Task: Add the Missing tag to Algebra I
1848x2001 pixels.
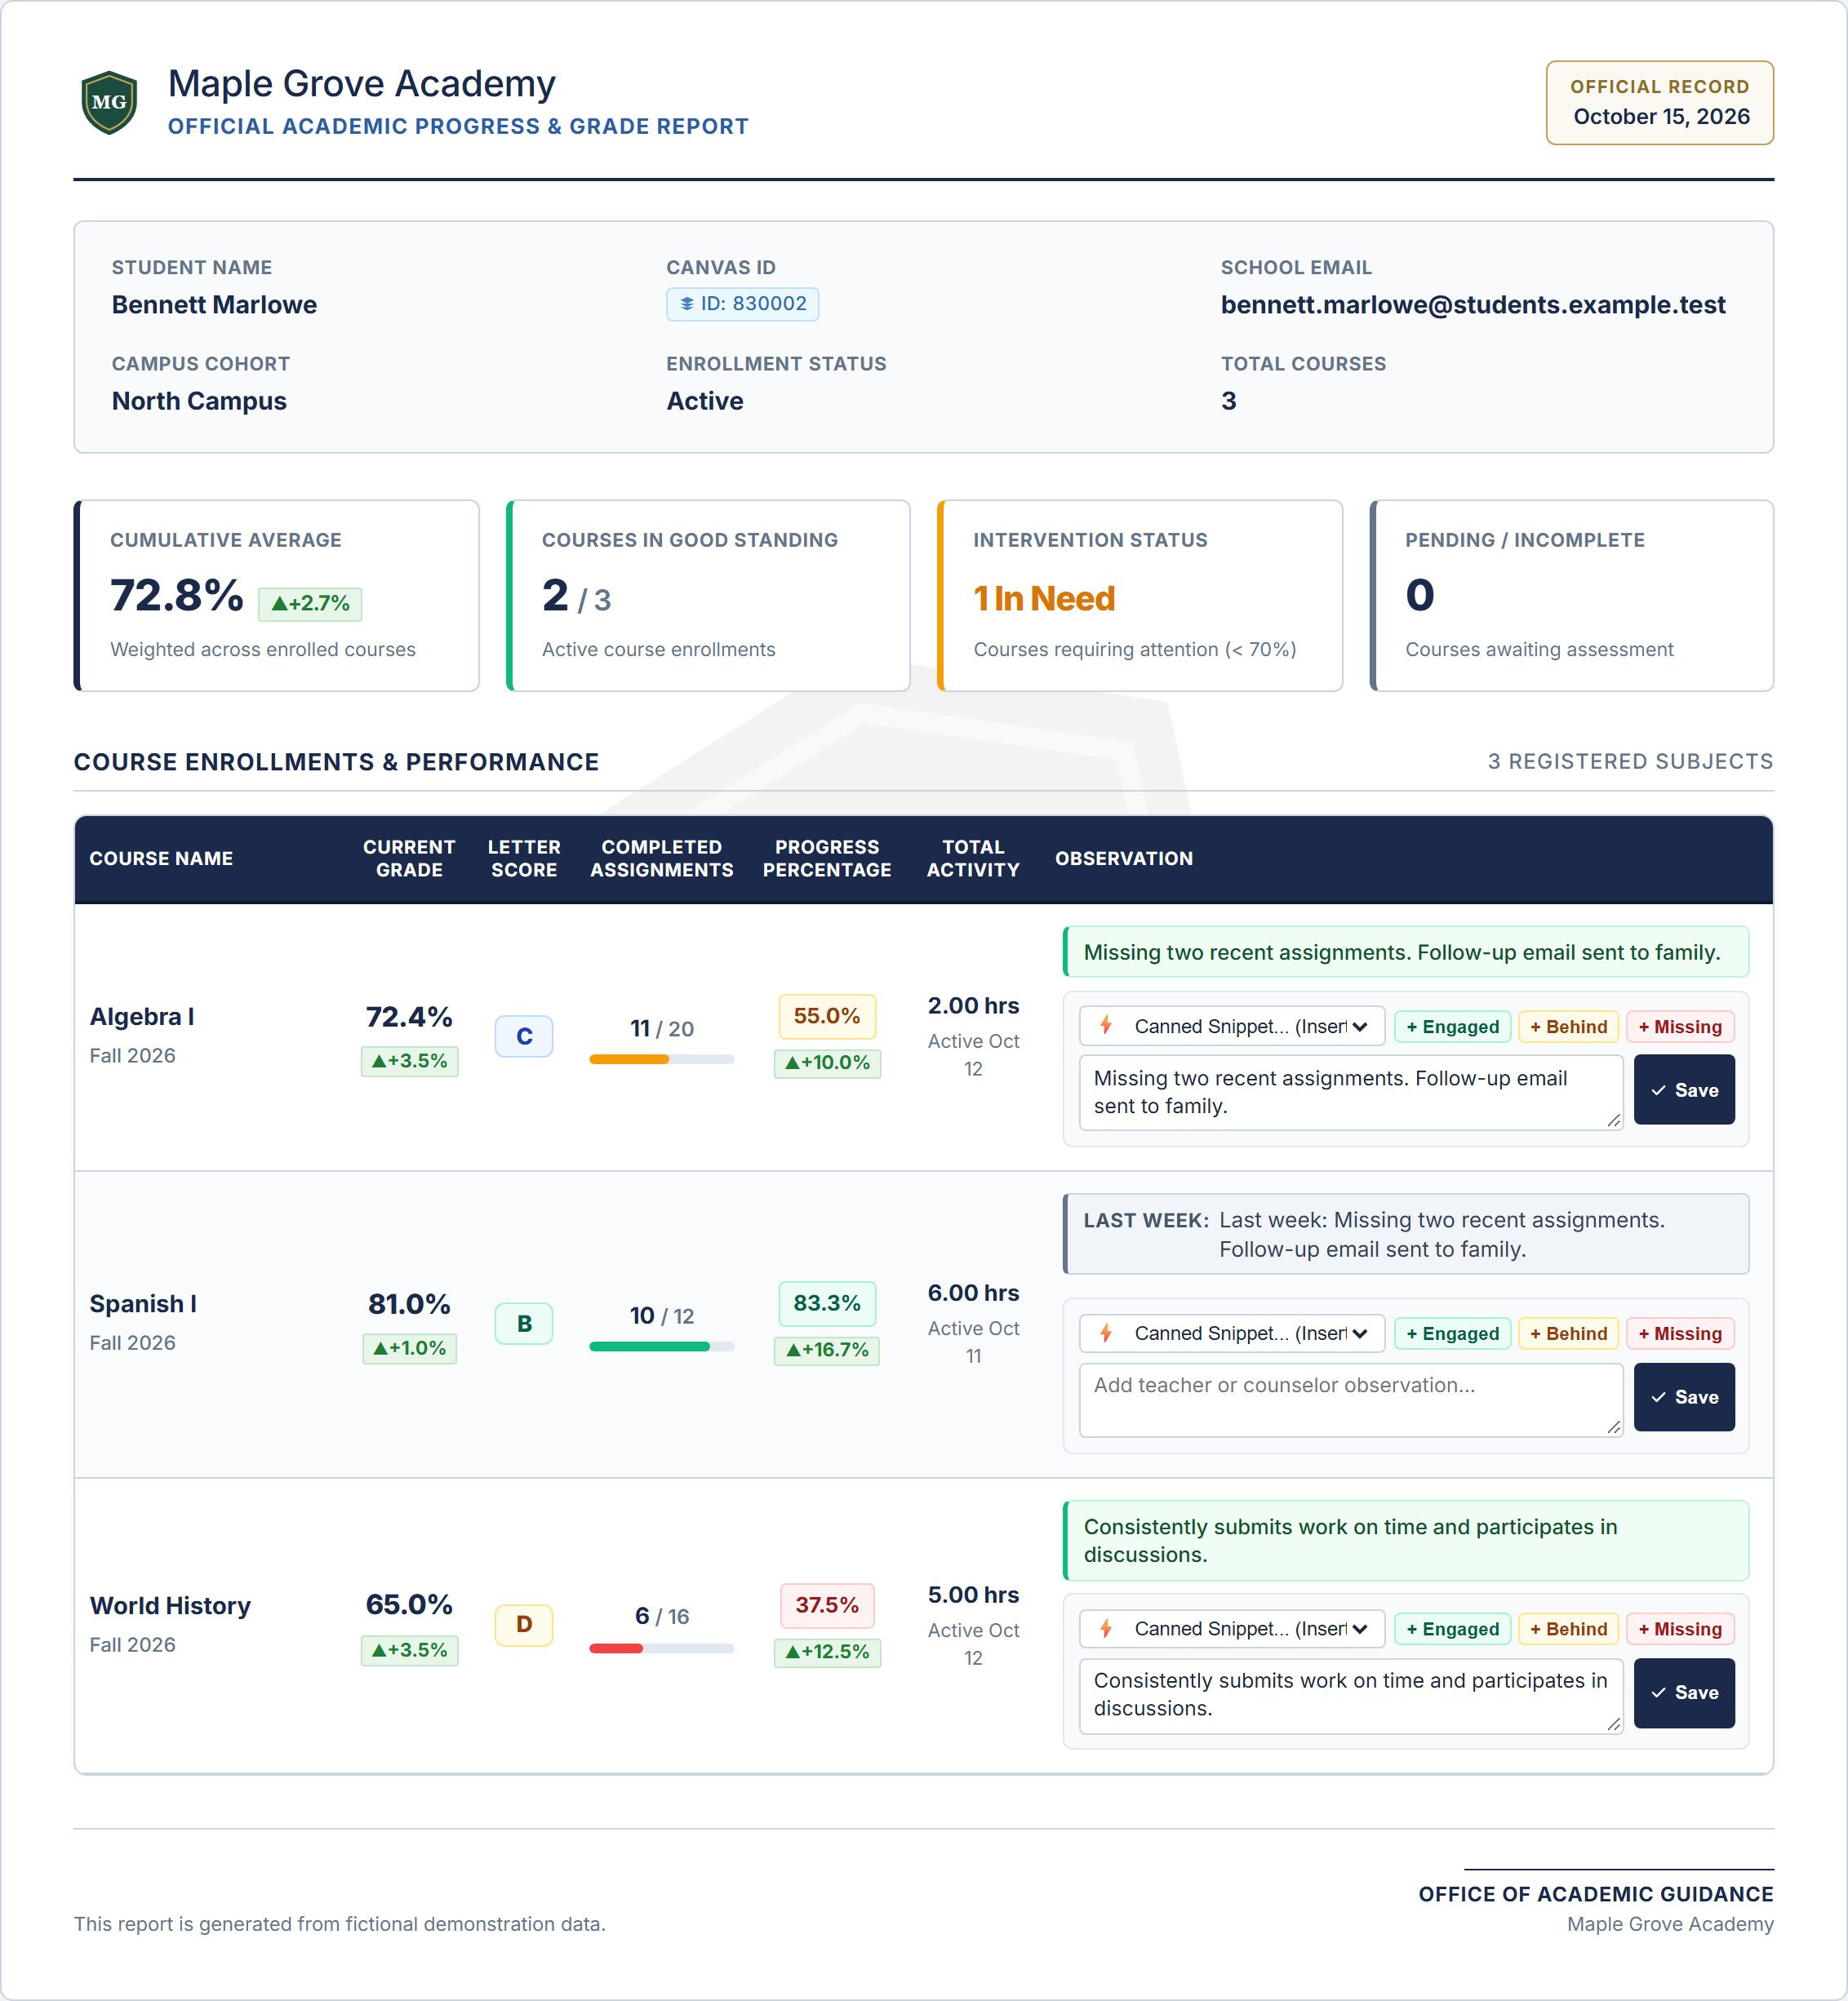Action: (x=1680, y=1027)
